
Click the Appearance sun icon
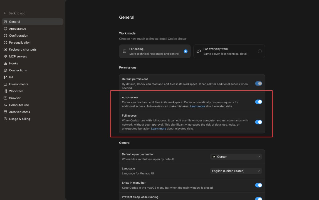point(6,29)
